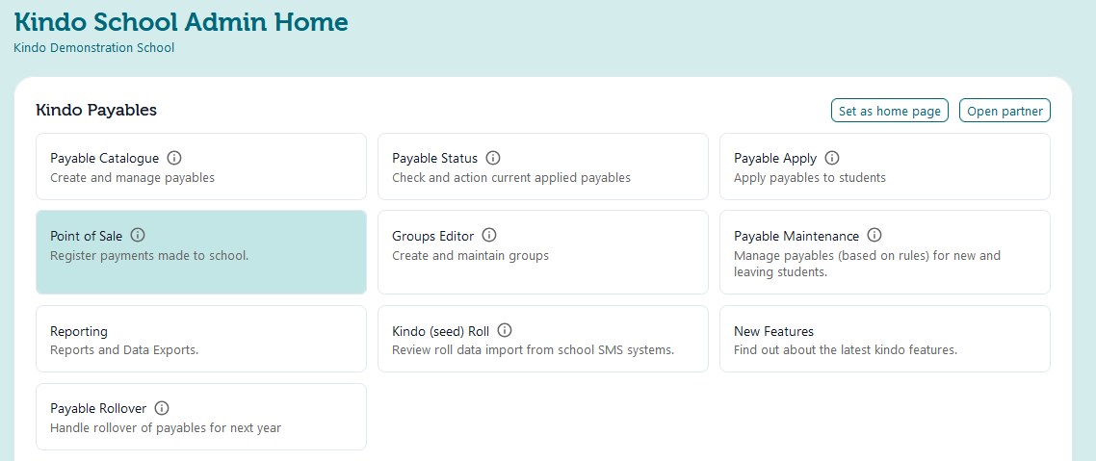Click info icon next to Payable Apply
The image size is (1096, 461).
[x=832, y=158]
